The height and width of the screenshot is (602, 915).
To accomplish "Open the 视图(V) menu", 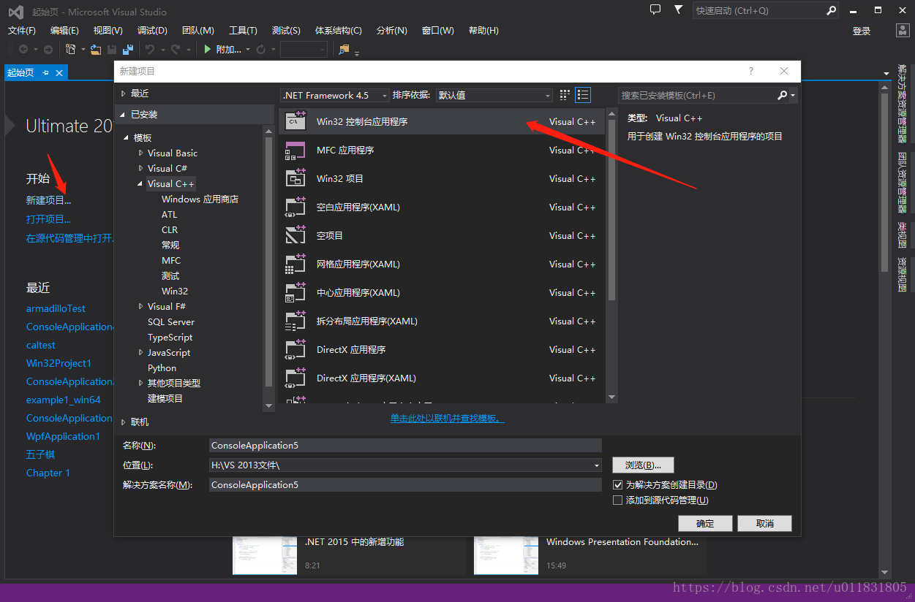I will coord(108,31).
